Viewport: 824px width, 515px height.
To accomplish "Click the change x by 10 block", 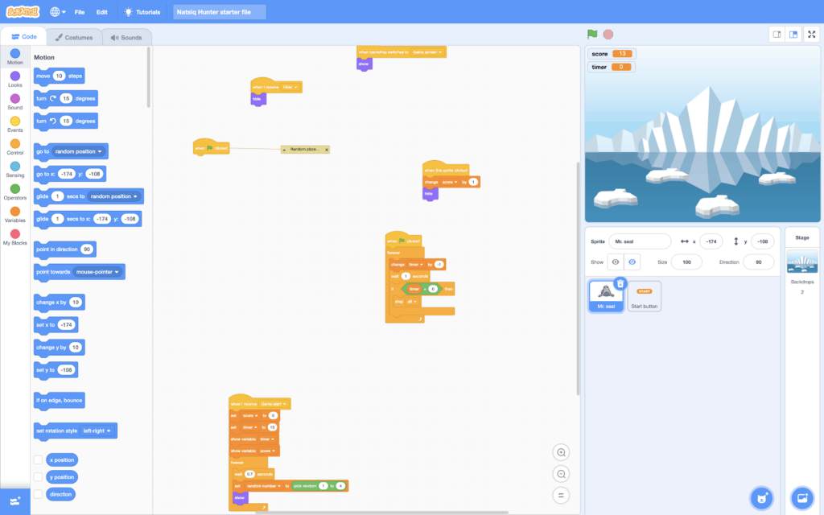I will click(x=59, y=303).
